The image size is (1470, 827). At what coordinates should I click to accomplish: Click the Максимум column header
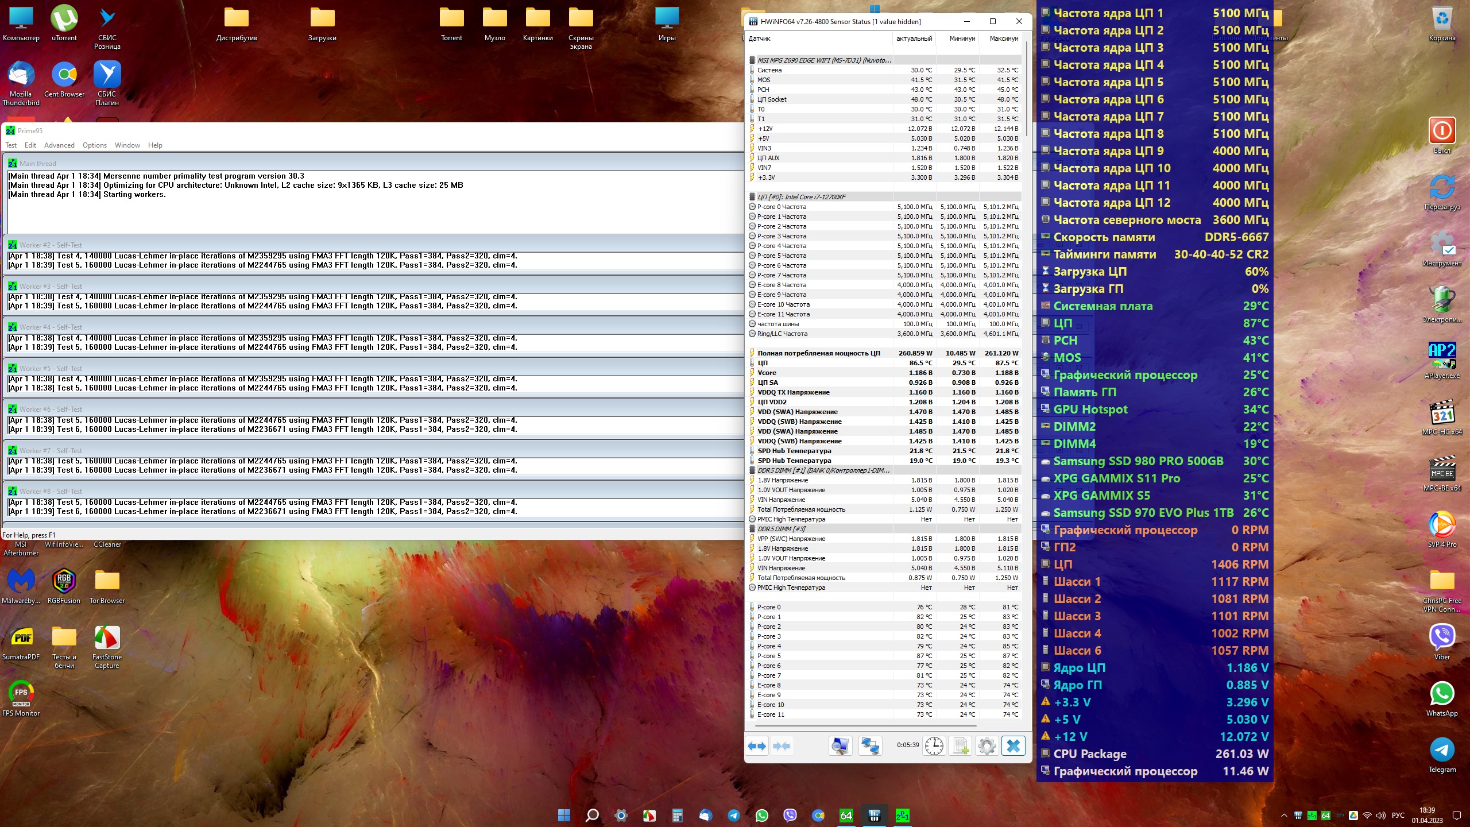pyautogui.click(x=1003, y=39)
